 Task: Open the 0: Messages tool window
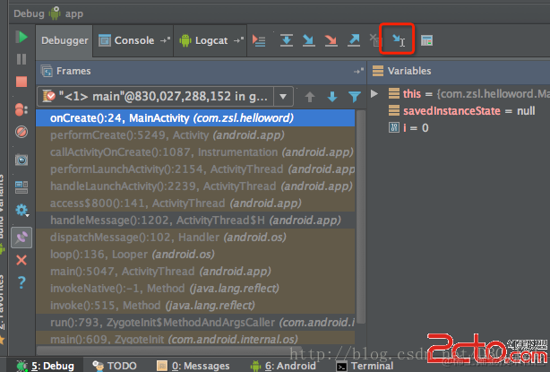point(193,366)
